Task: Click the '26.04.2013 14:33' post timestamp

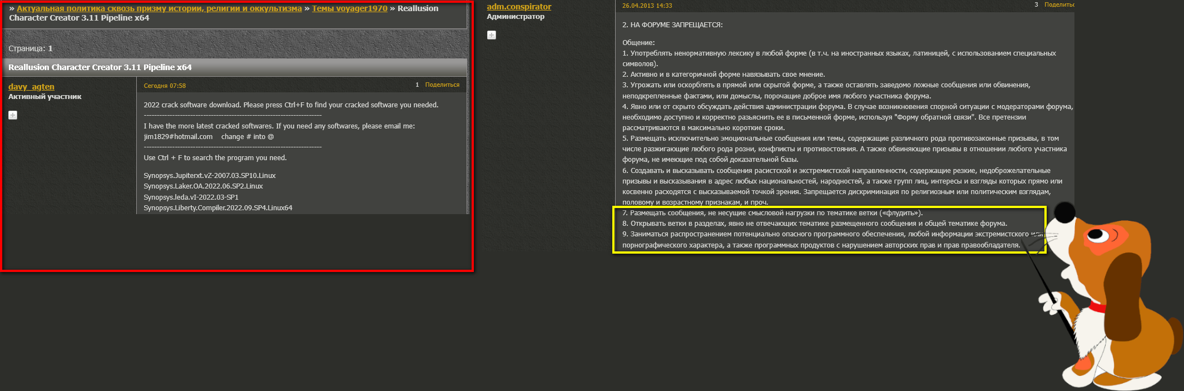Action: coord(647,6)
